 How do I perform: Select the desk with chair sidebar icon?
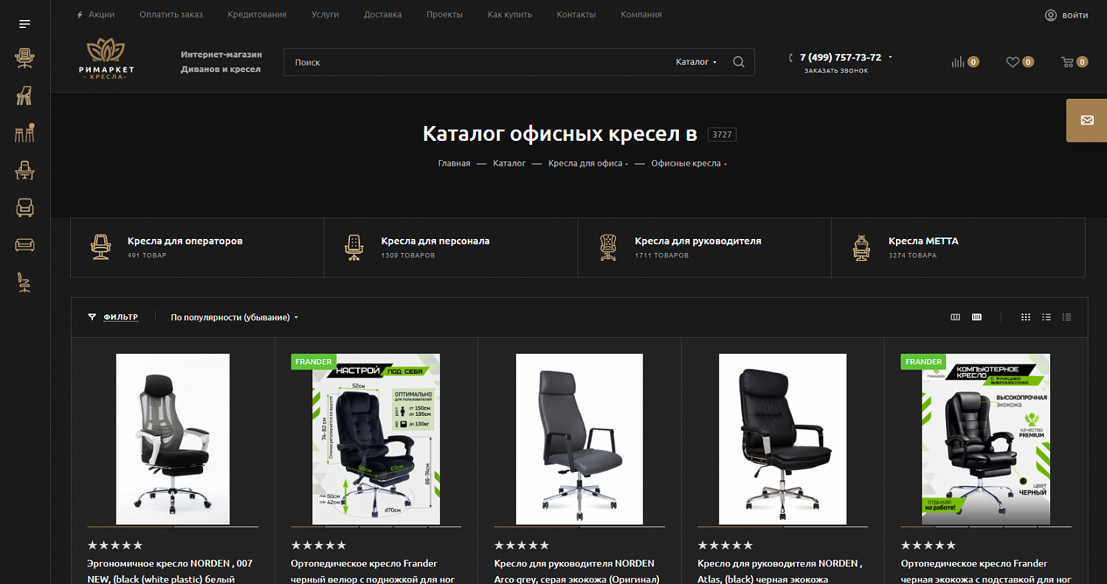[25, 170]
